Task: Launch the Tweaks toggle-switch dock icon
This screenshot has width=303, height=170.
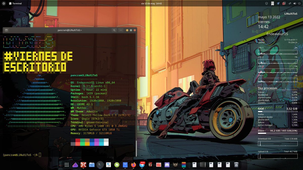Action: pyautogui.click(x=108, y=165)
